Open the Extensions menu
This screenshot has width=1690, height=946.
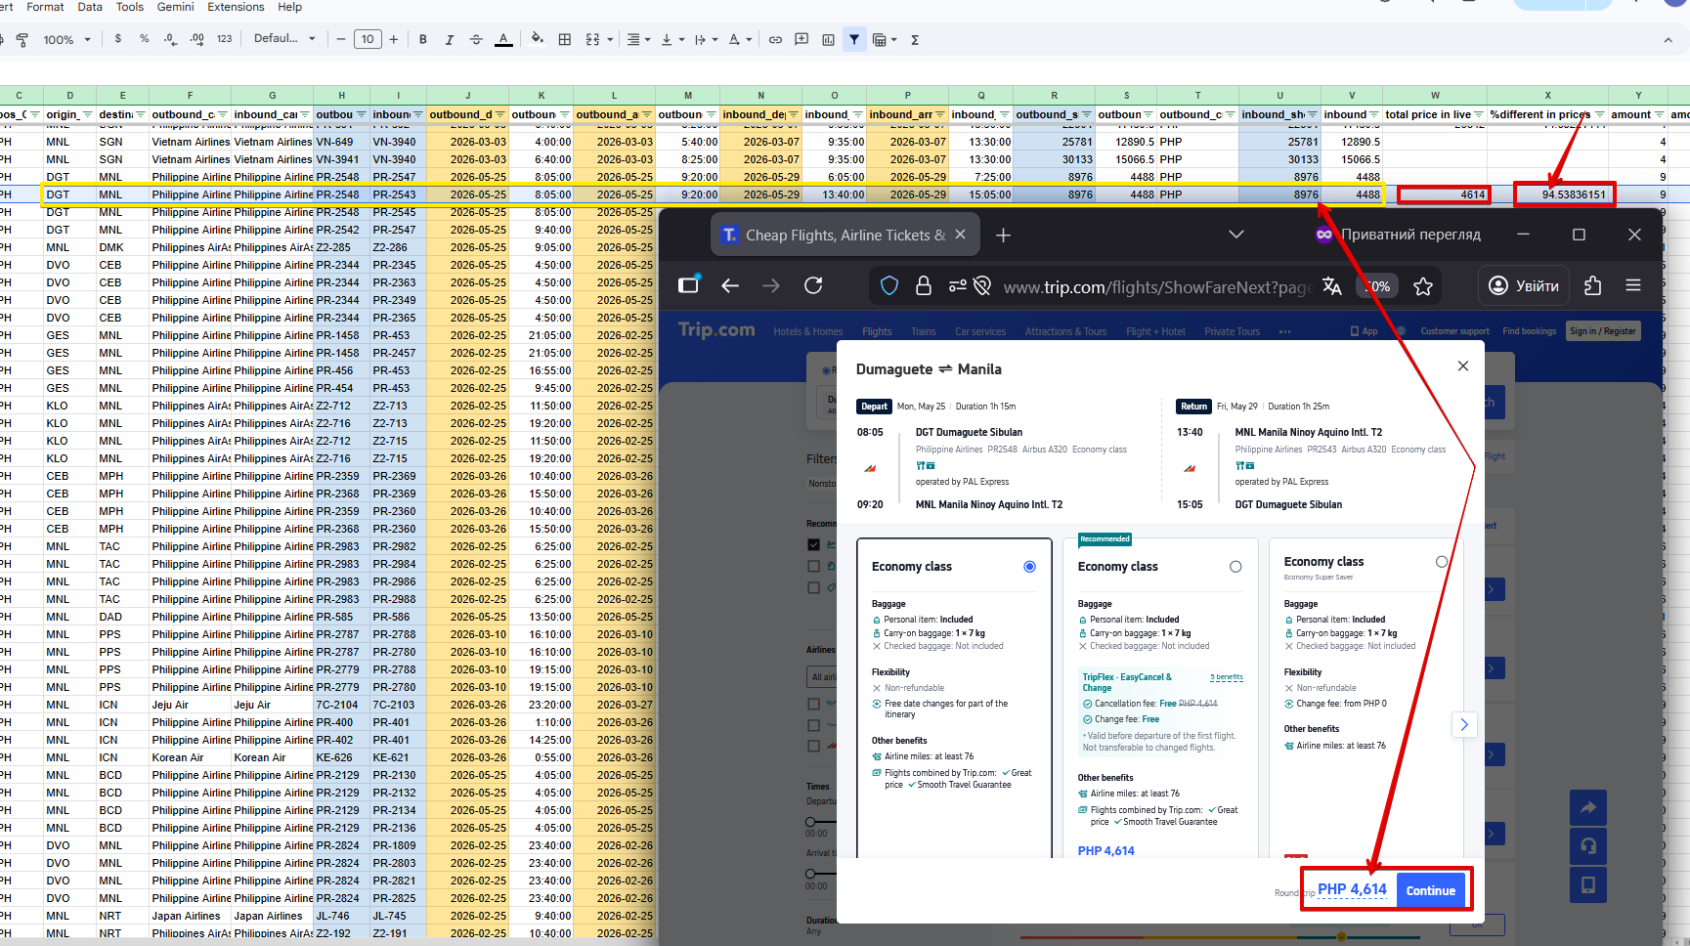236,7
